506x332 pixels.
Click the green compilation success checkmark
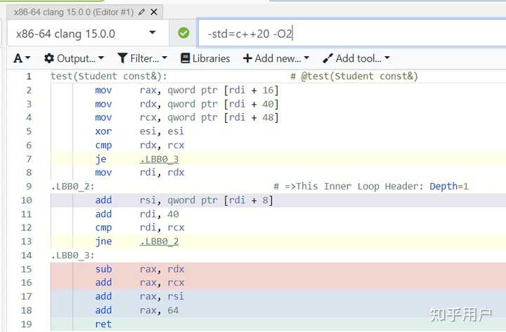tap(183, 33)
